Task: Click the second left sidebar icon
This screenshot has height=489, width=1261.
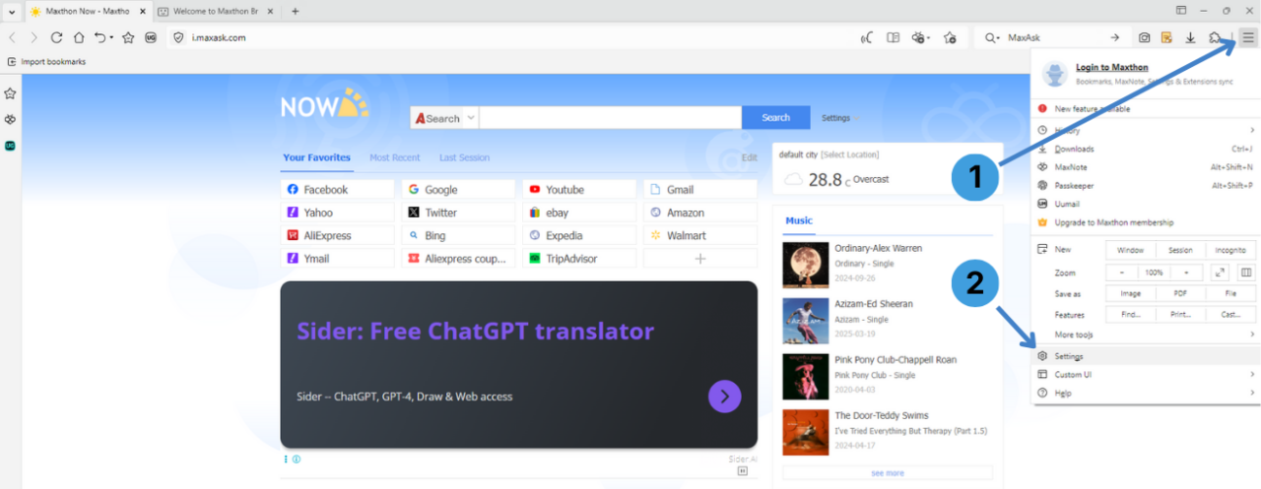Action: click(10, 119)
